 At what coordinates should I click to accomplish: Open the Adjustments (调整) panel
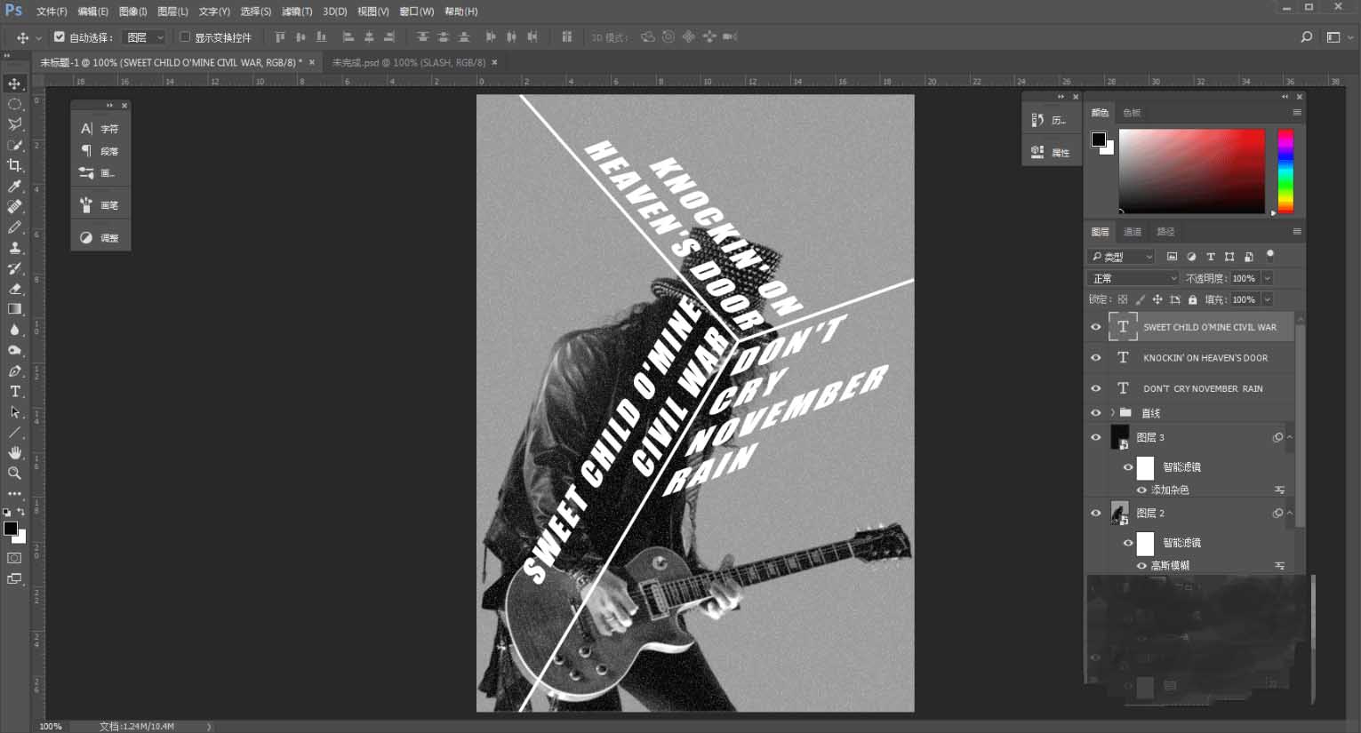[100, 238]
